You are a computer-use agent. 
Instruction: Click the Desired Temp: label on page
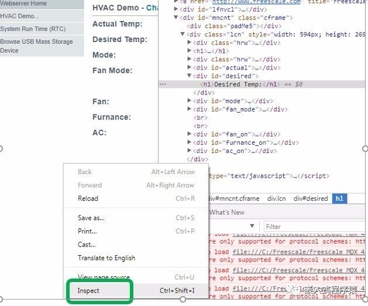click(120, 39)
